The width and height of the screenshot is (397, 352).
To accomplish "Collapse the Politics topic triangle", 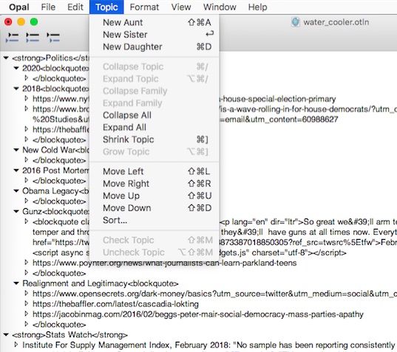I will pyautogui.click(x=6, y=58).
